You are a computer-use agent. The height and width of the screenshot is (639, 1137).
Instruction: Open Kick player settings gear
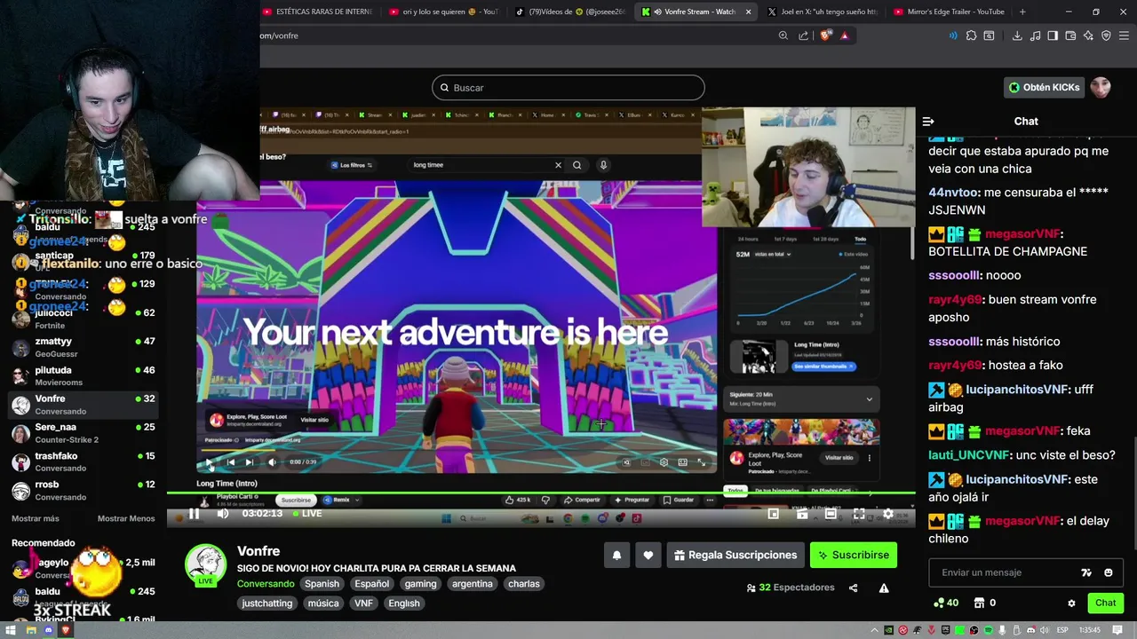point(887,514)
